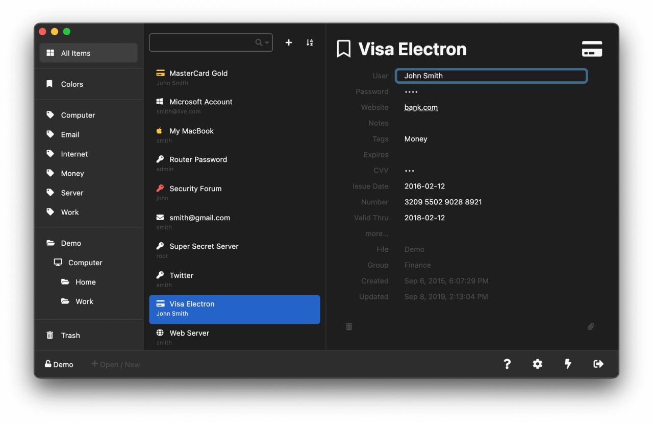Click the bookmark color icon beside title
653x423 pixels.
[x=344, y=49]
